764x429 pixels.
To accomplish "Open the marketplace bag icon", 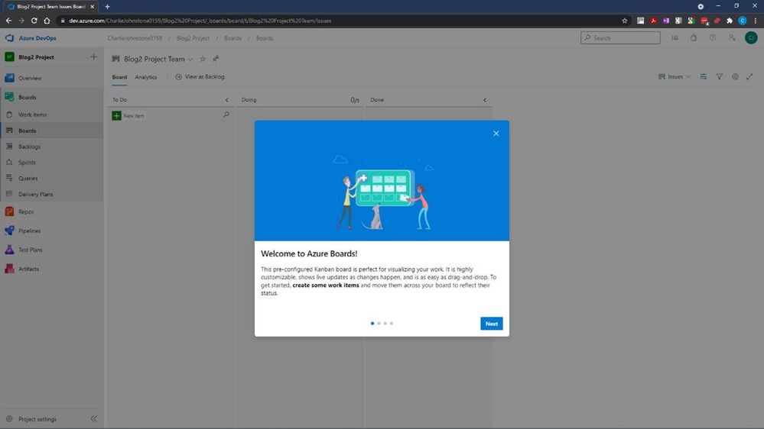I will pyautogui.click(x=694, y=38).
